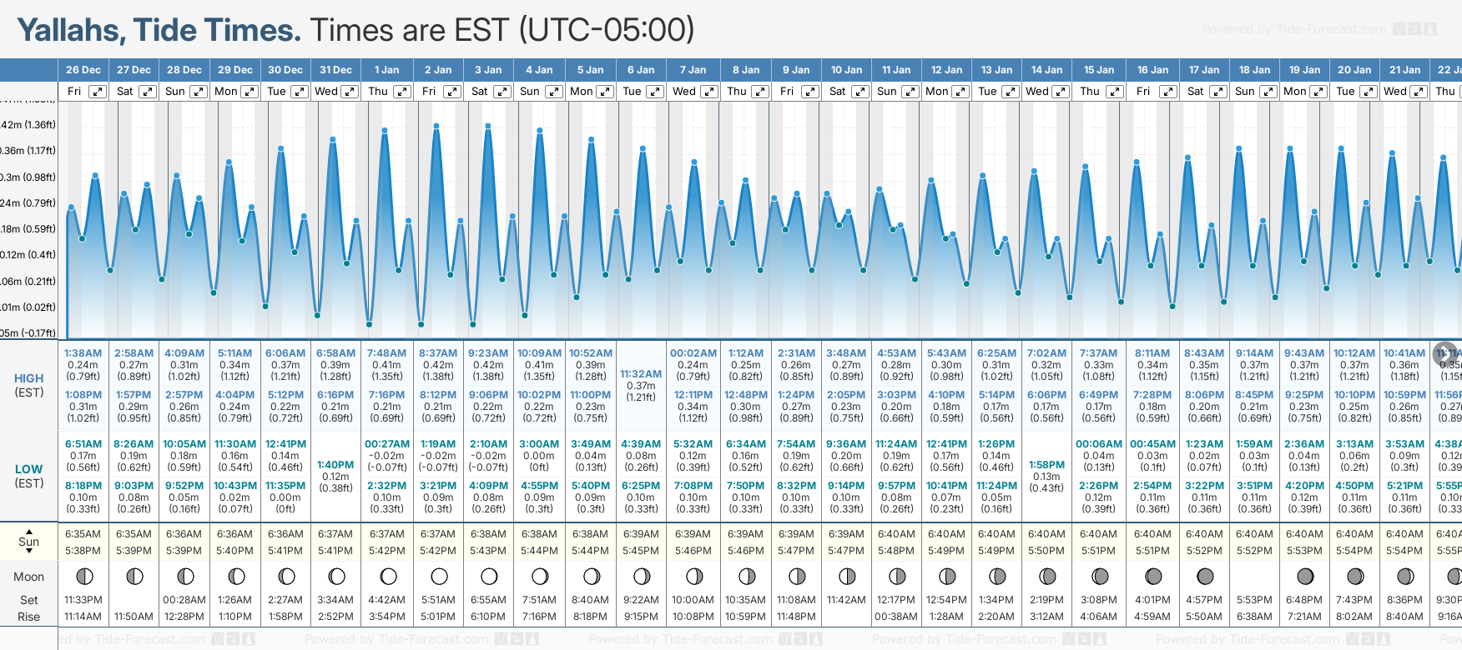The image size is (1462, 650).
Task: Expand the Fri 26 Dec day view
Action: click(98, 92)
